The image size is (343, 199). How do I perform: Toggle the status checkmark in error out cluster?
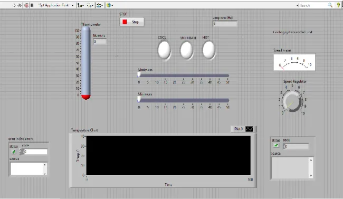pos(276,146)
